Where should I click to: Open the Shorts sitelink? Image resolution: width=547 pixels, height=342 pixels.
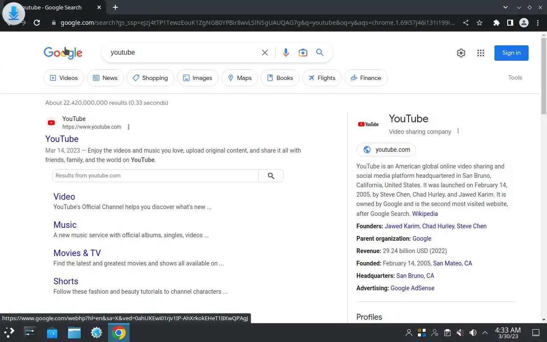click(66, 281)
